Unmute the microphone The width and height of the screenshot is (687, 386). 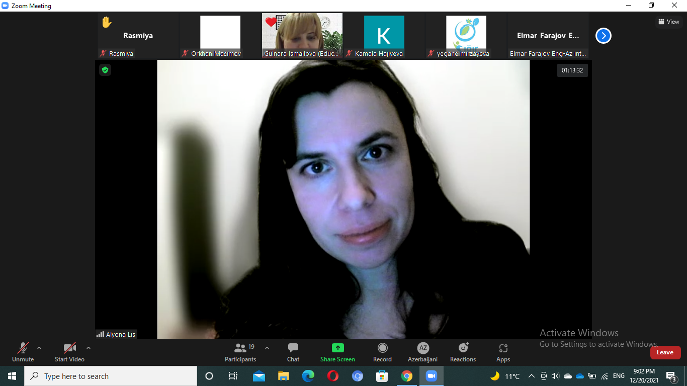point(23,352)
